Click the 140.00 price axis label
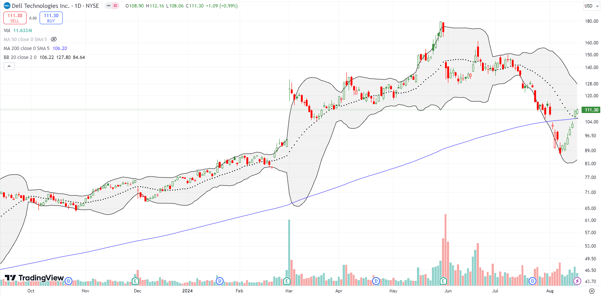 coord(592,68)
